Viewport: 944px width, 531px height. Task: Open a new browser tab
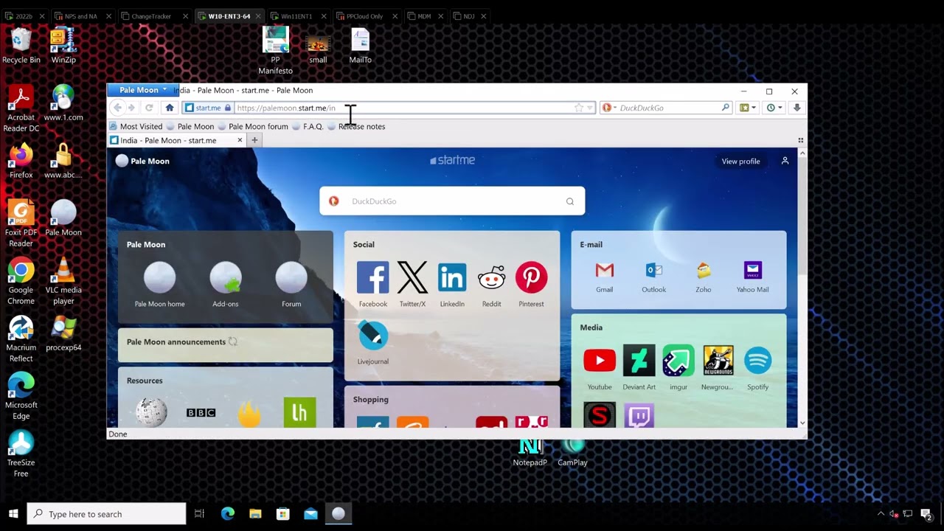point(254,140)
